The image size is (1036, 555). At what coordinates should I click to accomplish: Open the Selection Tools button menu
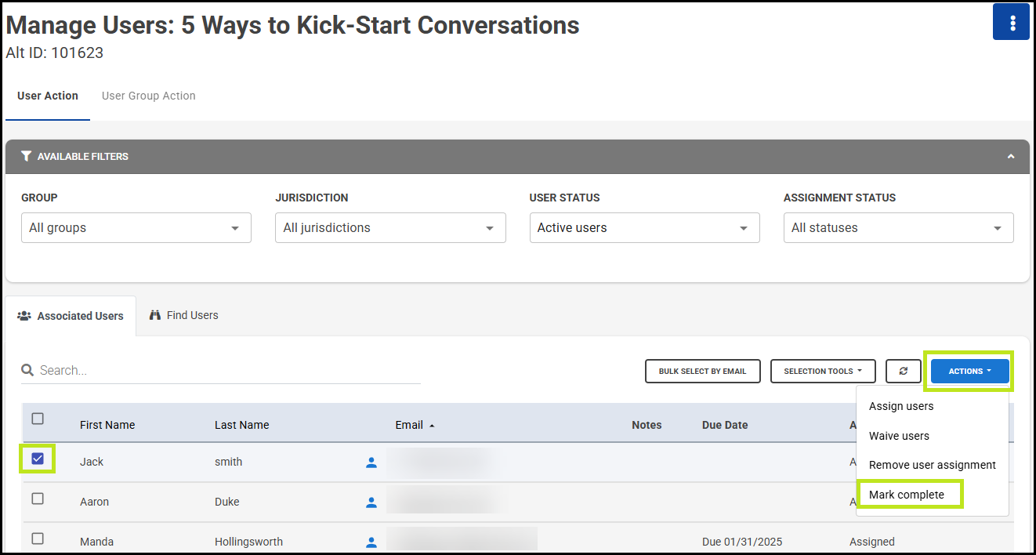click(822, 371)
